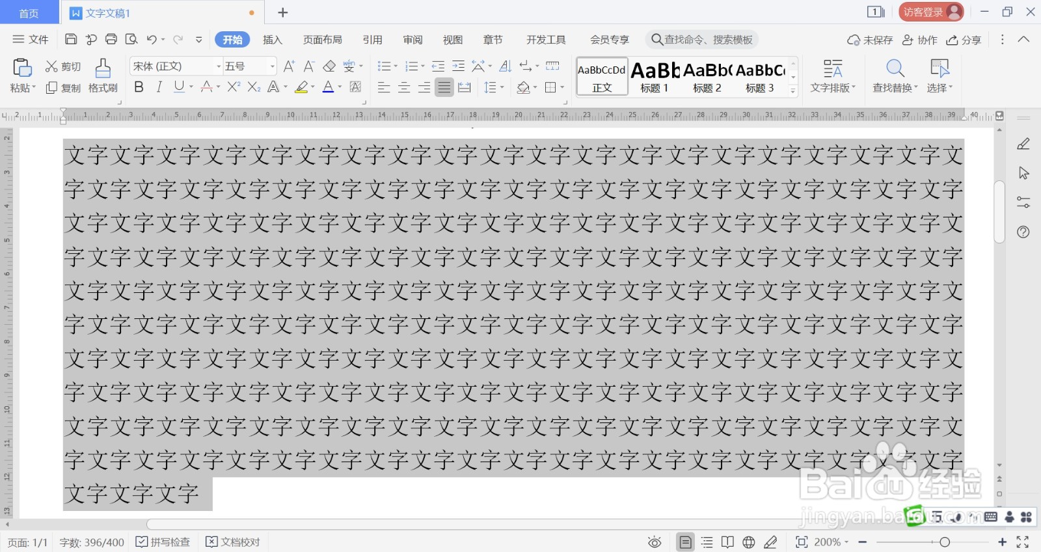Screen dimensions: 1041x552
Task: Clear formatting with eraser icon
Action: 329,66
